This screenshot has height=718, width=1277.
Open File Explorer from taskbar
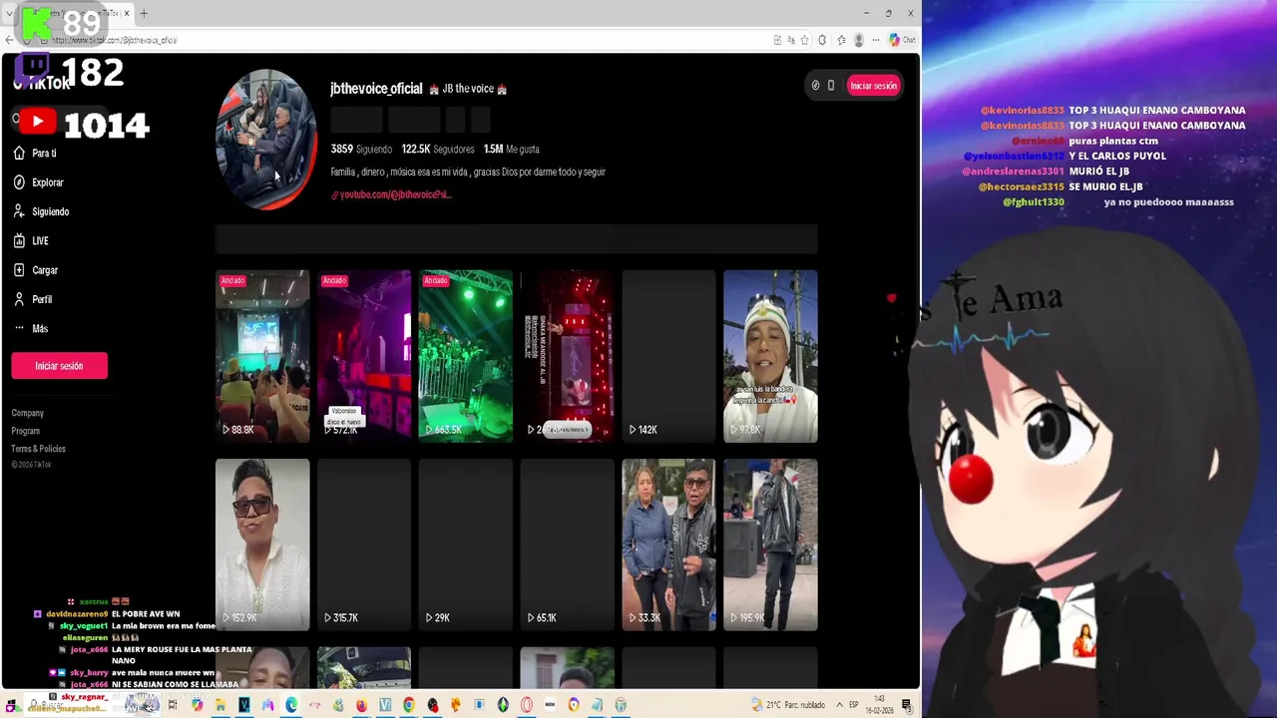[220, 705]
